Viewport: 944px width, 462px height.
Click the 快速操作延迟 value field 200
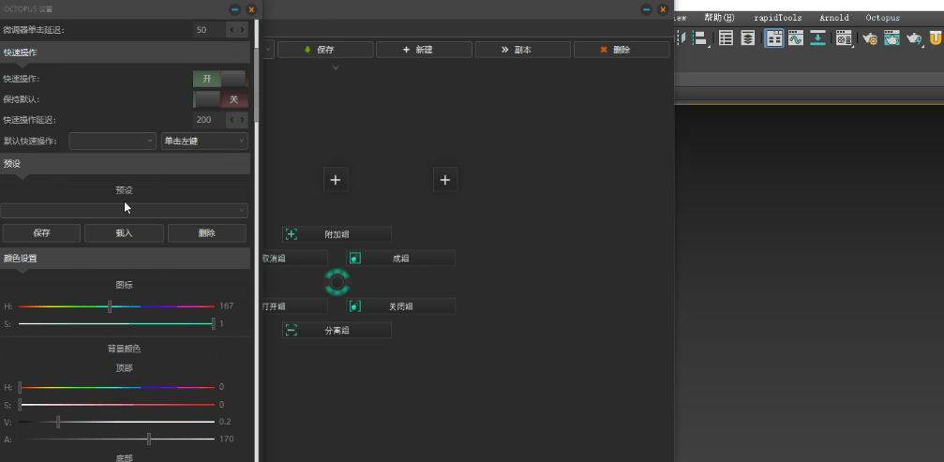point(208,120)
